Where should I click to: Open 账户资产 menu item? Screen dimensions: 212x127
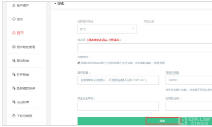coord(23,5)
